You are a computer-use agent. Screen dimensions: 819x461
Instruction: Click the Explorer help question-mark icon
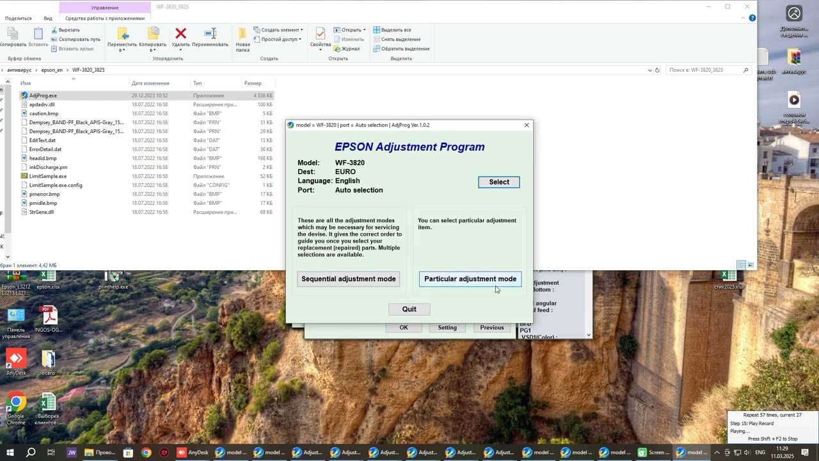(x=752, y=18)
